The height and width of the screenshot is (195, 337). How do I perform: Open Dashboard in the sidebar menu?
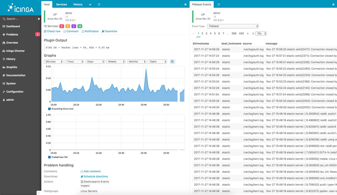pos(13,26)
